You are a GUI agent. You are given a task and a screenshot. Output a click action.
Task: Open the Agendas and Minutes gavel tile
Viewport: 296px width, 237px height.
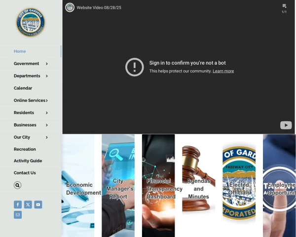tap(199, 186)
